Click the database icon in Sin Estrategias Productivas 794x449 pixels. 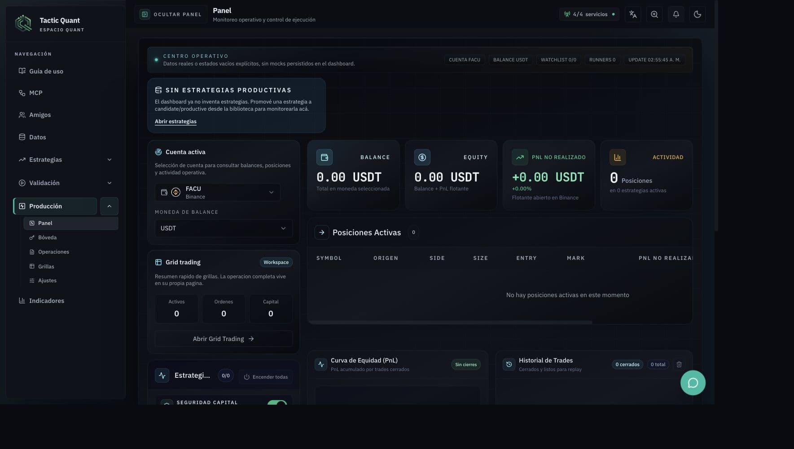point(158,90)
